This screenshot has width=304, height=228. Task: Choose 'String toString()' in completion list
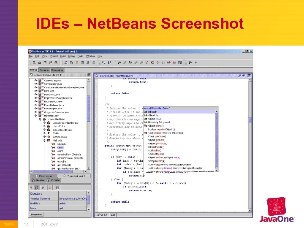[x=179, y=161]
